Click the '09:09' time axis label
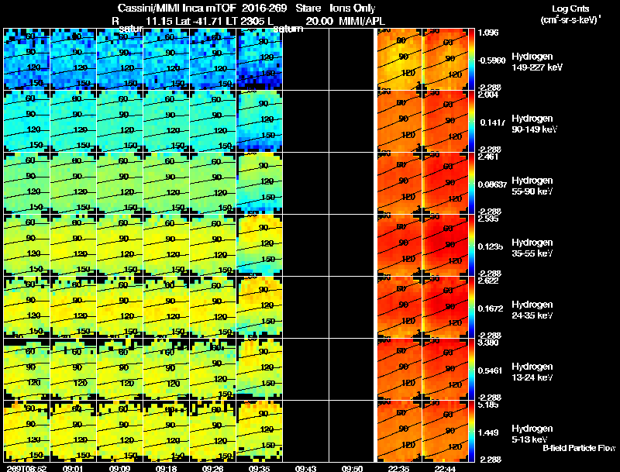620x472 pixels. [x=119, y=468]
